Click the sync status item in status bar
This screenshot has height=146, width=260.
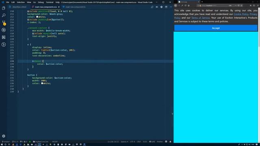[x=15, y=142]
